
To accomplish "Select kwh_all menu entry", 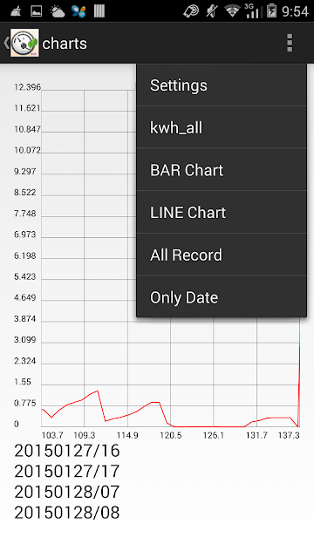I will (222, 127).
